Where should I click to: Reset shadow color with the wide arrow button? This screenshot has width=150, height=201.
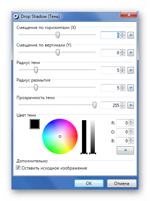125,150
